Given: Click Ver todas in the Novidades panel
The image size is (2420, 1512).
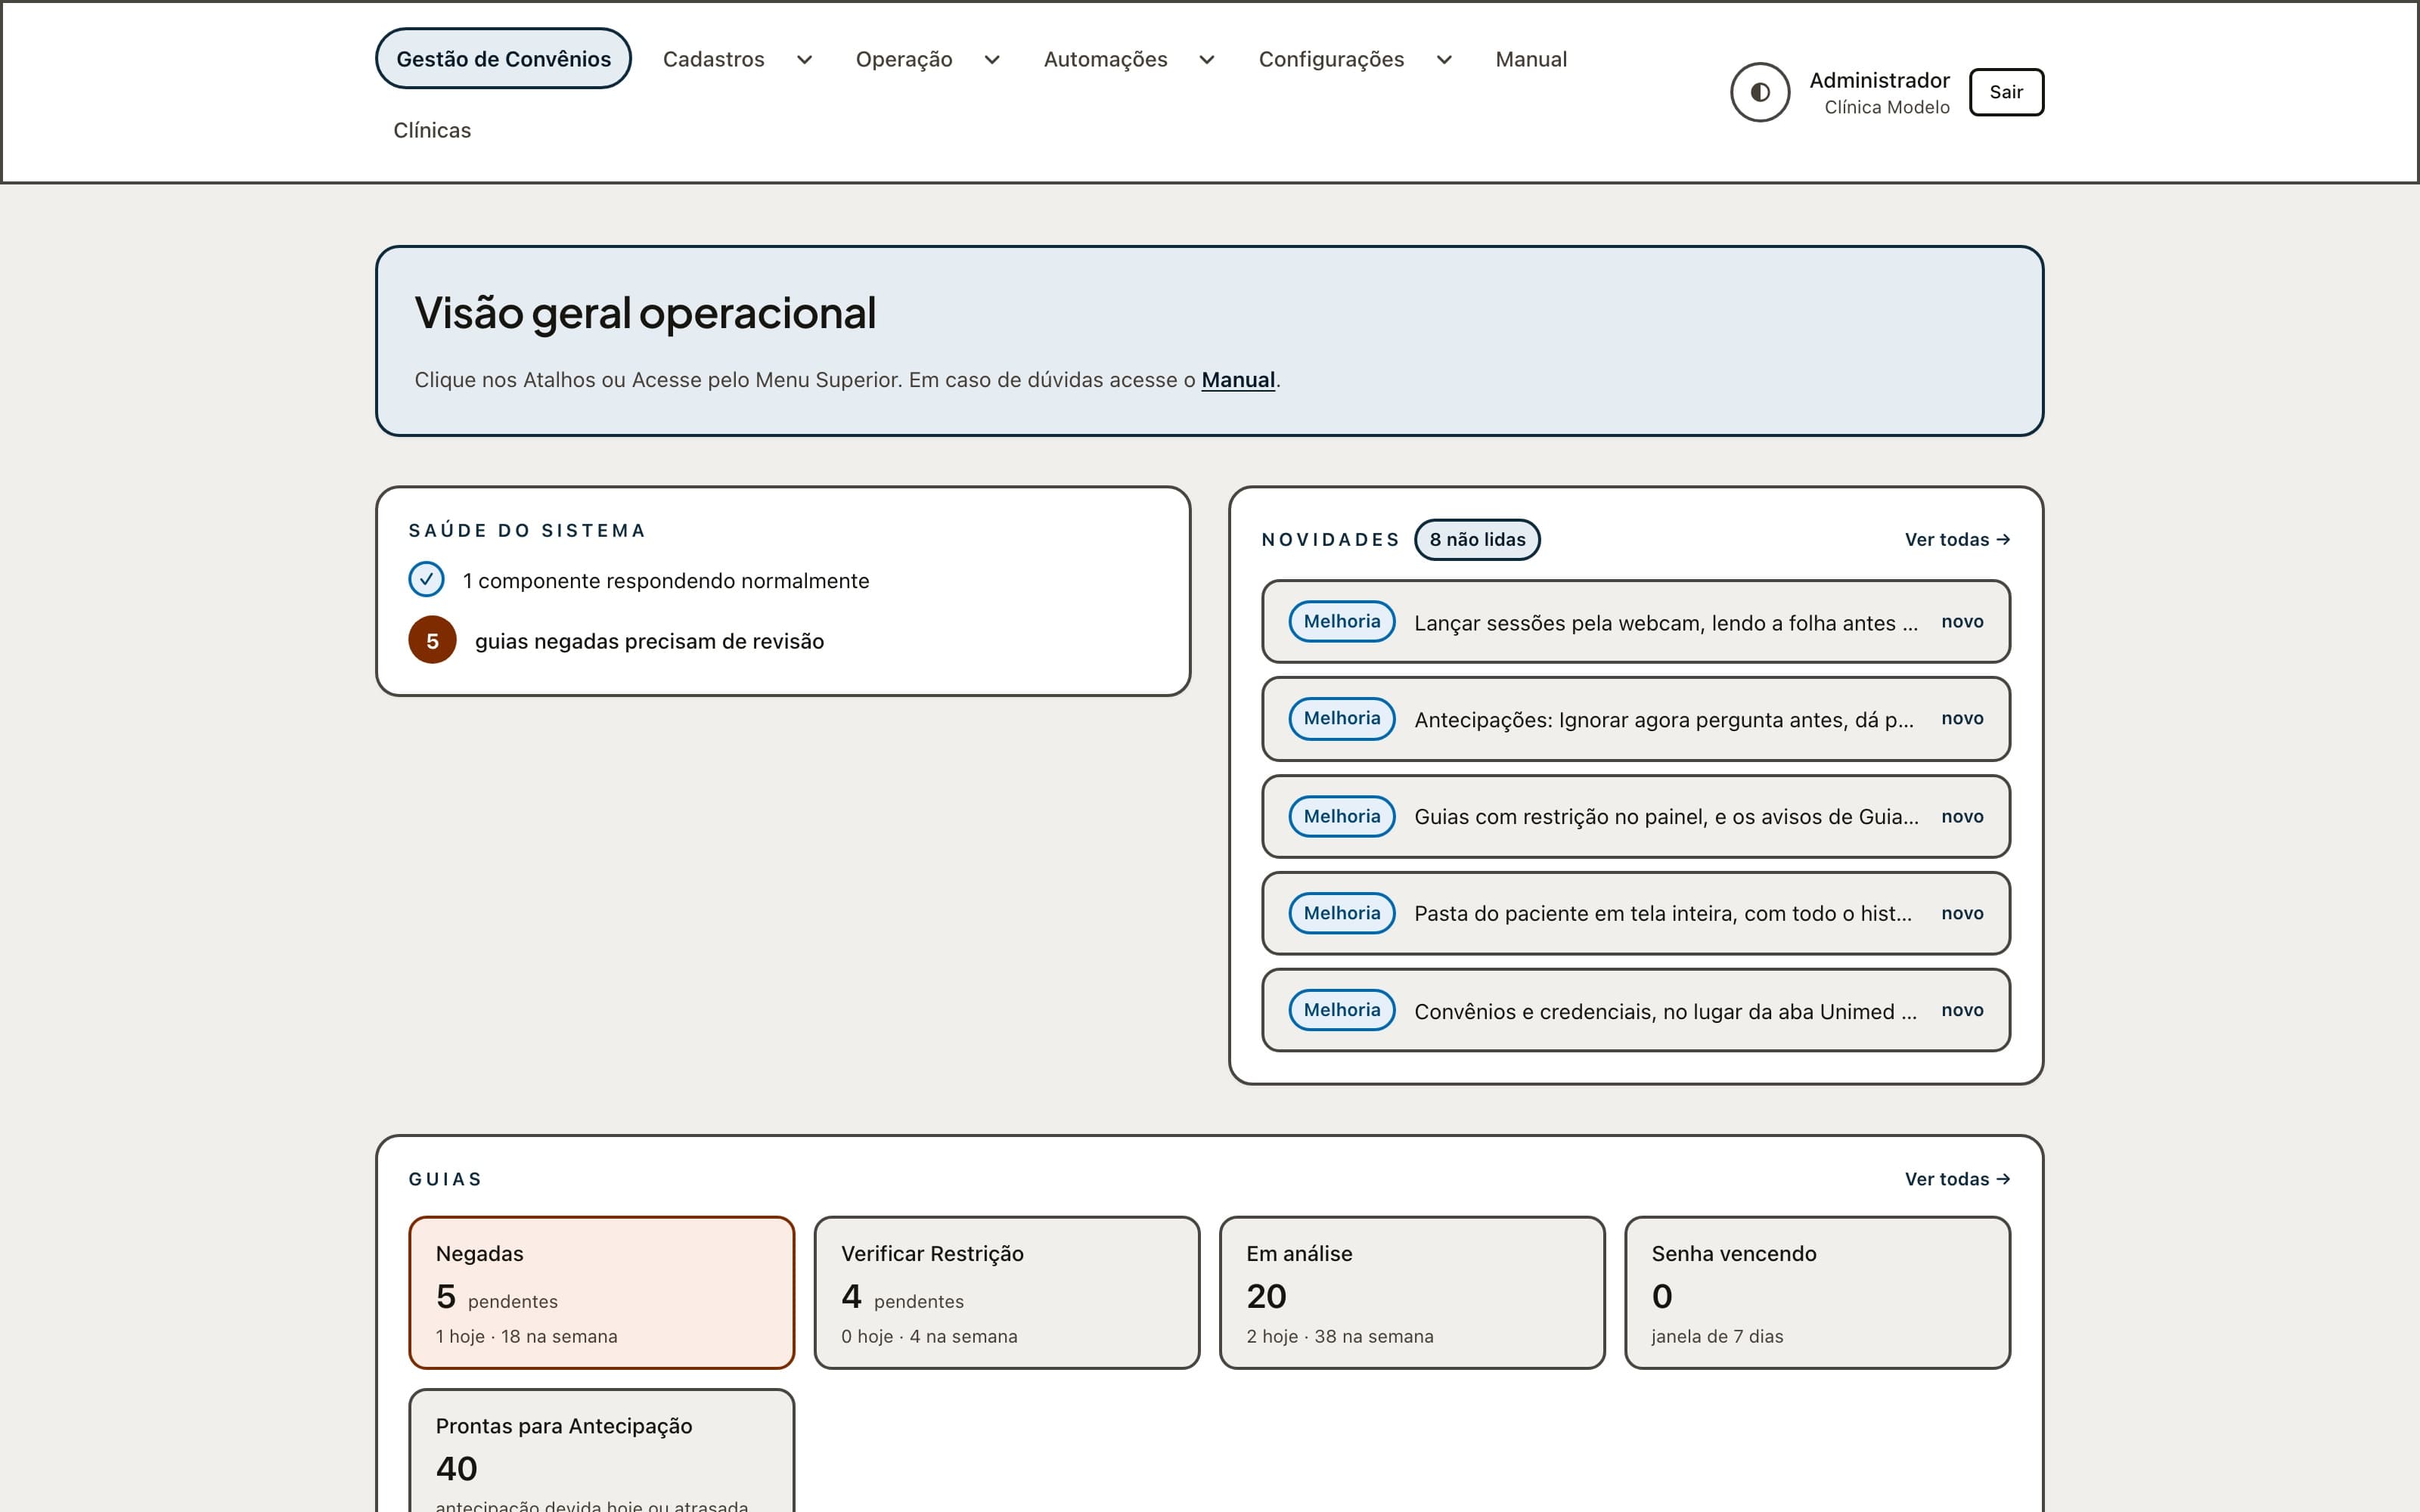Looking at the screenshot, I should click(1957, 539).
